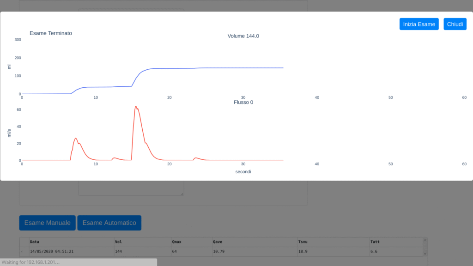This screenshot has width=473, height=266.
Task: Start a manual test via Esame Manuale
Action: pyautogui.click(x=47, y=223)
